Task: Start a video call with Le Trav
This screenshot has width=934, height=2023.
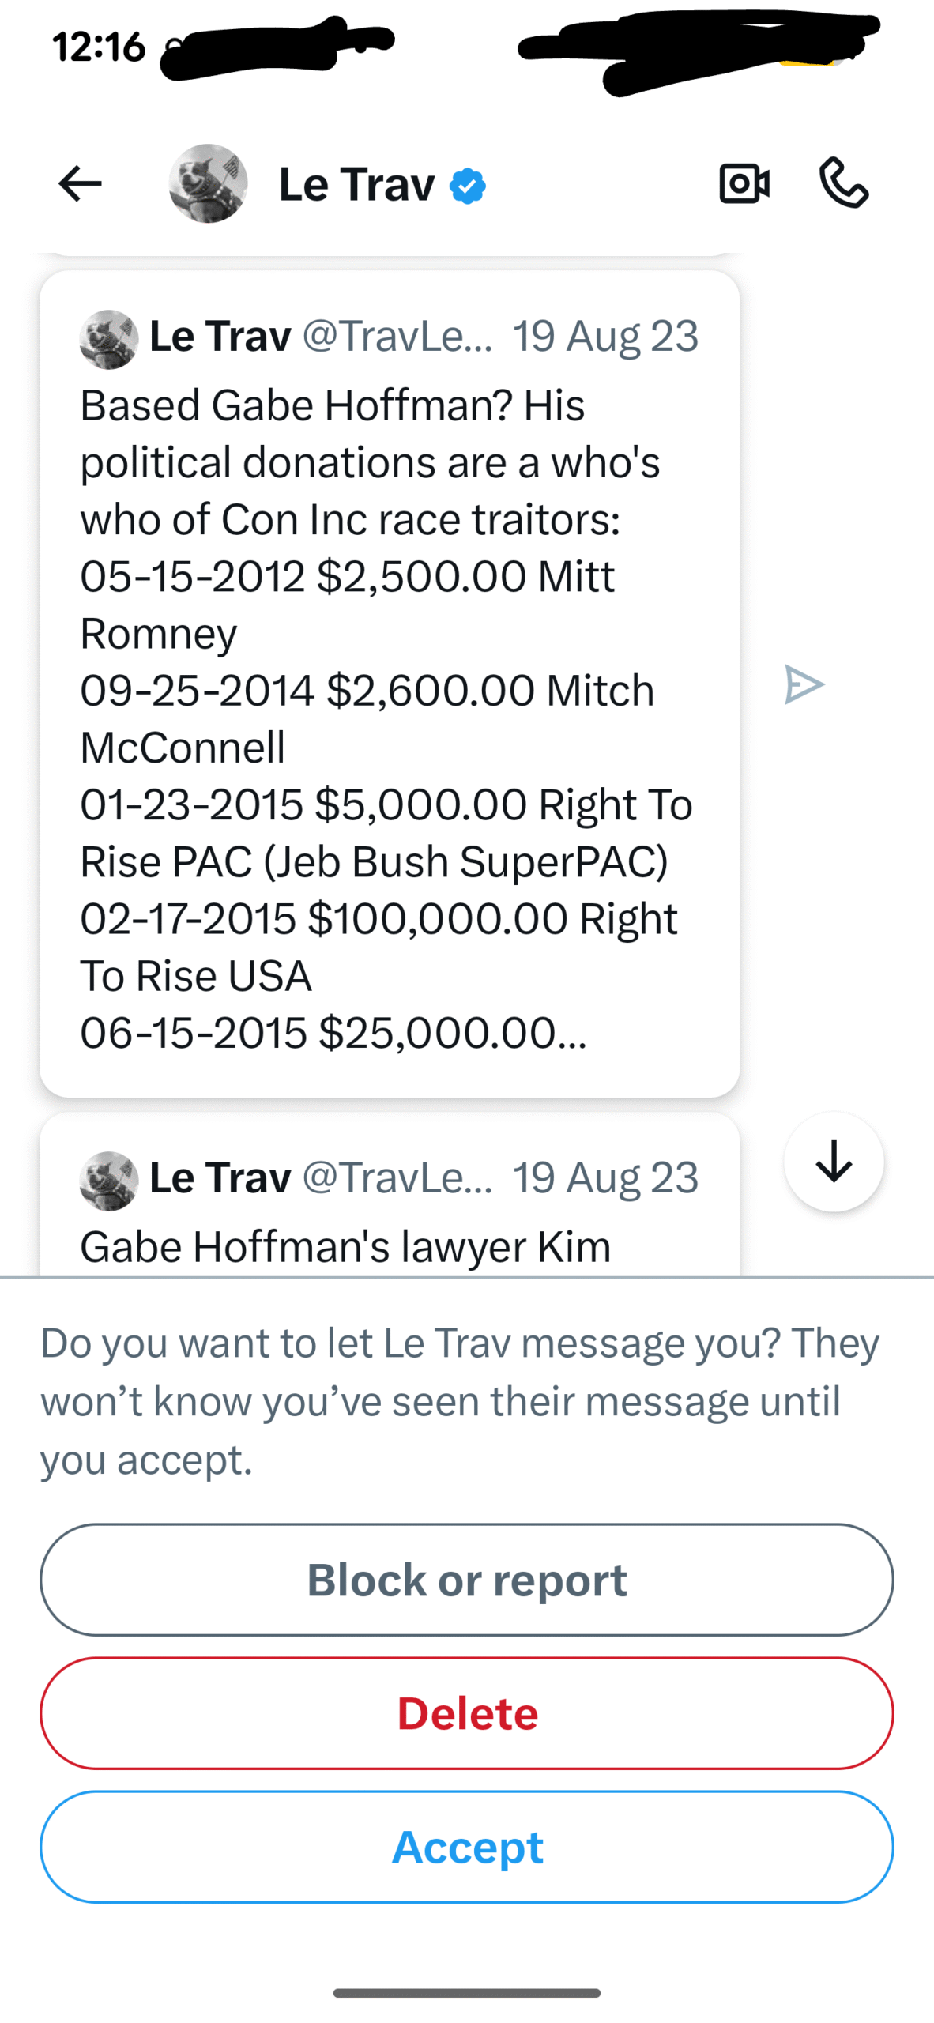Action: click(x=744, y=184)
